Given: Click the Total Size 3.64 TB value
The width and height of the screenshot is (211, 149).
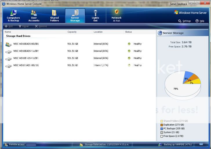Looking at the screenshot, I should (x=186, y=42).
